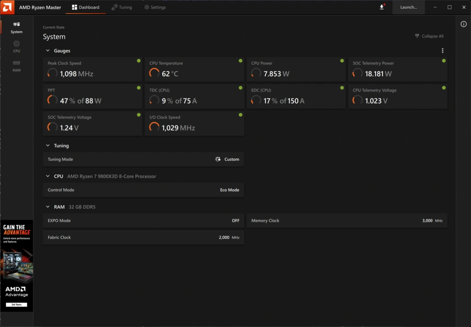Click the 17 % of 150 A reading
The width and height of the screenshot is (471, 327).
(284, 101)
